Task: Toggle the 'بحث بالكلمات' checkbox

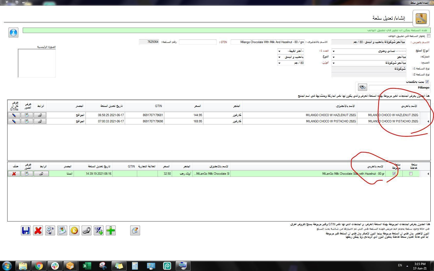Action: point(427,82)
